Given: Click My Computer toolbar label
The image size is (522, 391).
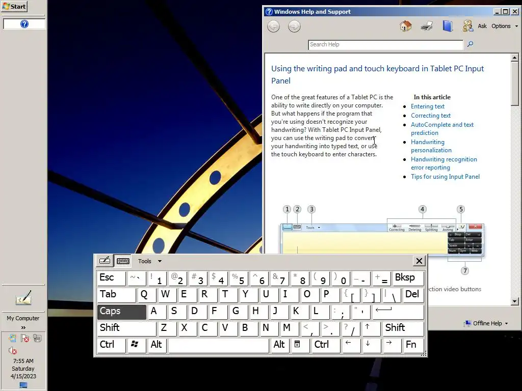Looking at the screenshot, I should pos(23,318).
